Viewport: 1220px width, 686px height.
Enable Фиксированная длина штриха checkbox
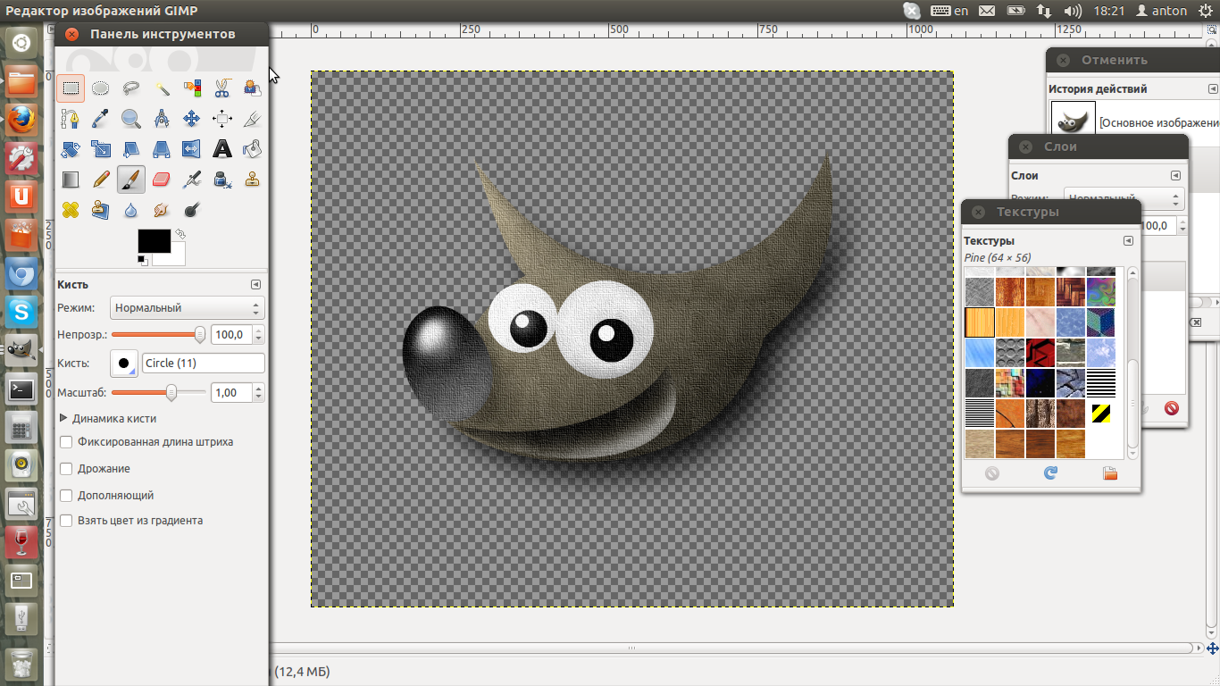point(66,442)
